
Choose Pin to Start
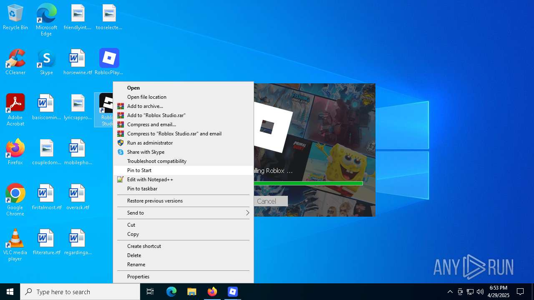184,170
